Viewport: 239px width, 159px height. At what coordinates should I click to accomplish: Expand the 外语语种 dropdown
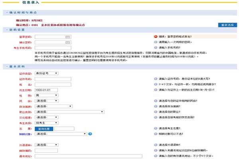click(x=46, y=145)
